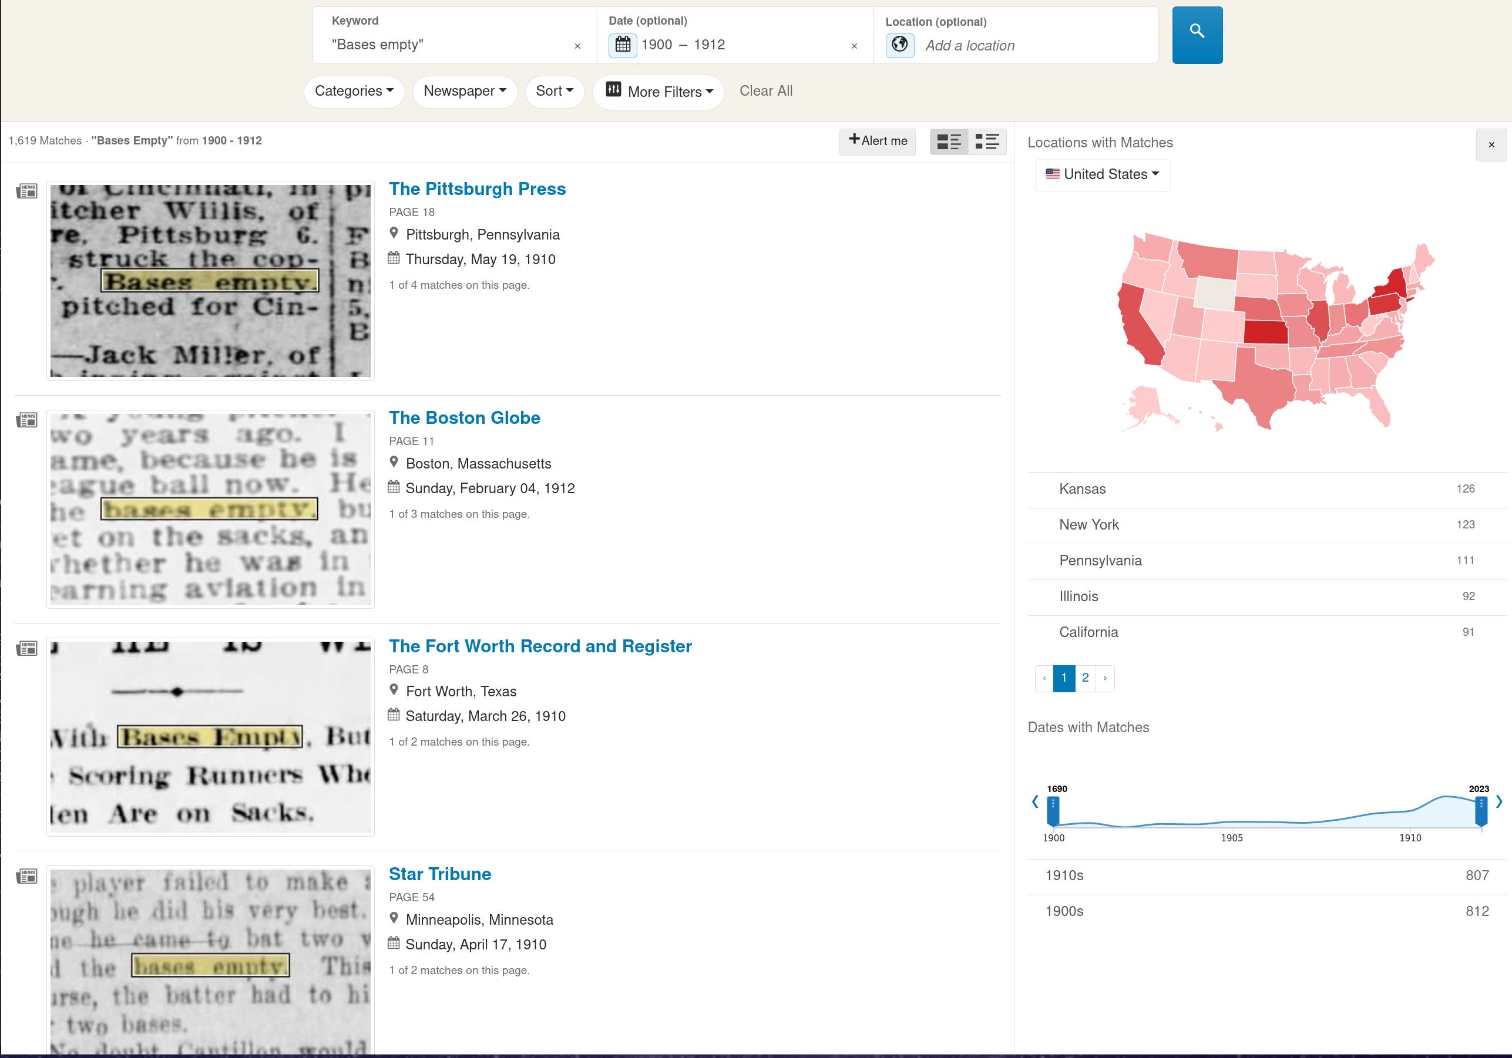This screenshot has height=1058, width=1512.
Task: Click Sunday, February 04, 1912 date text
Action: click(x=490, y=488)
